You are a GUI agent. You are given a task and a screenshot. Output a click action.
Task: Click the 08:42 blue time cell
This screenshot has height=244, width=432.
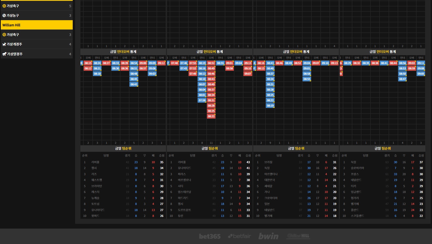(134, 85)
